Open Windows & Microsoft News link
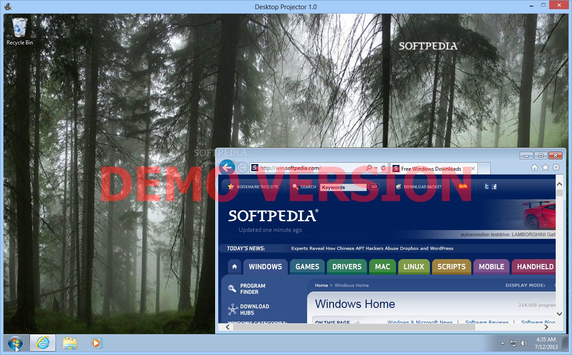This screenshot has height=355, width=572. point(420,322)
